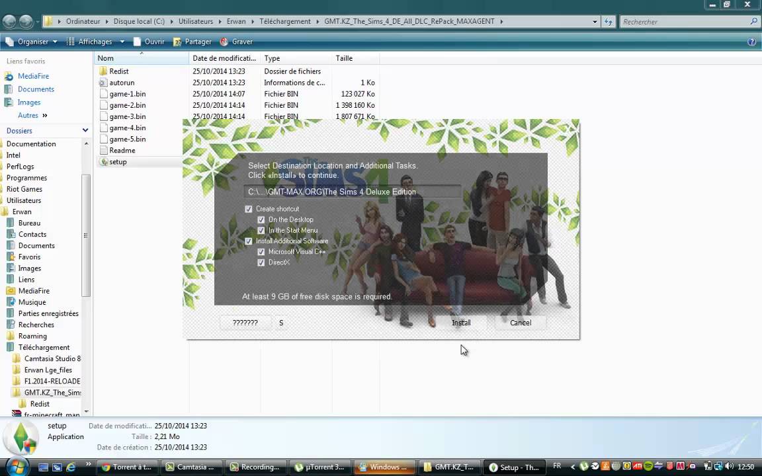Viewport: 762px width, 476px height.
Task: Select Musique in folder tree
Action: point(32,302)
